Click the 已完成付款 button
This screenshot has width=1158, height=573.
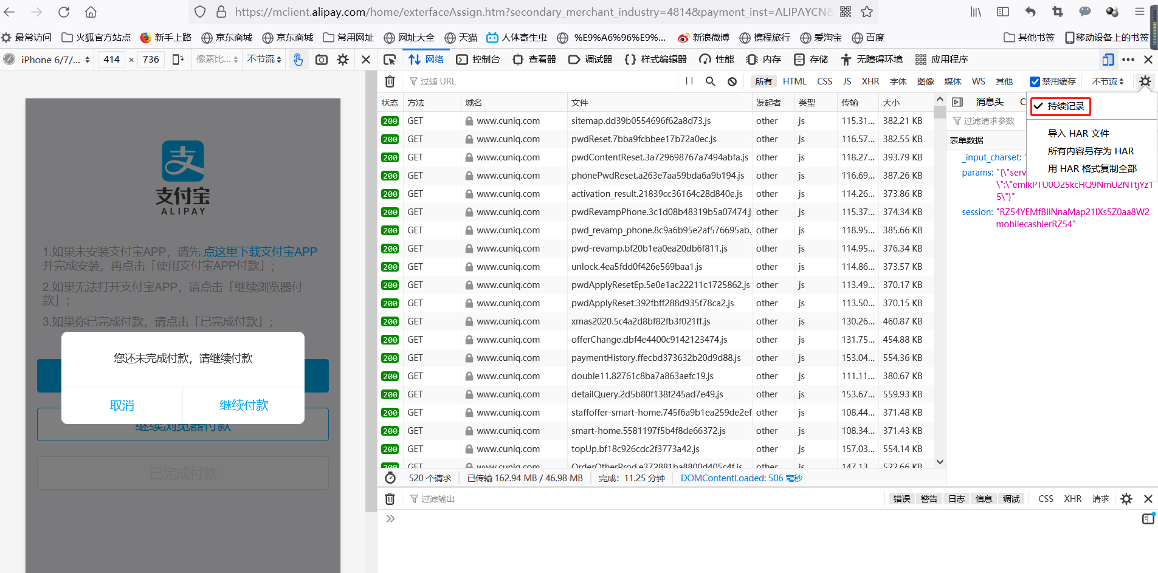click(183, 473)
